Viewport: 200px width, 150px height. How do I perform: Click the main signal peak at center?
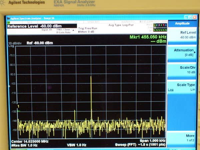[x=91, y=77]
